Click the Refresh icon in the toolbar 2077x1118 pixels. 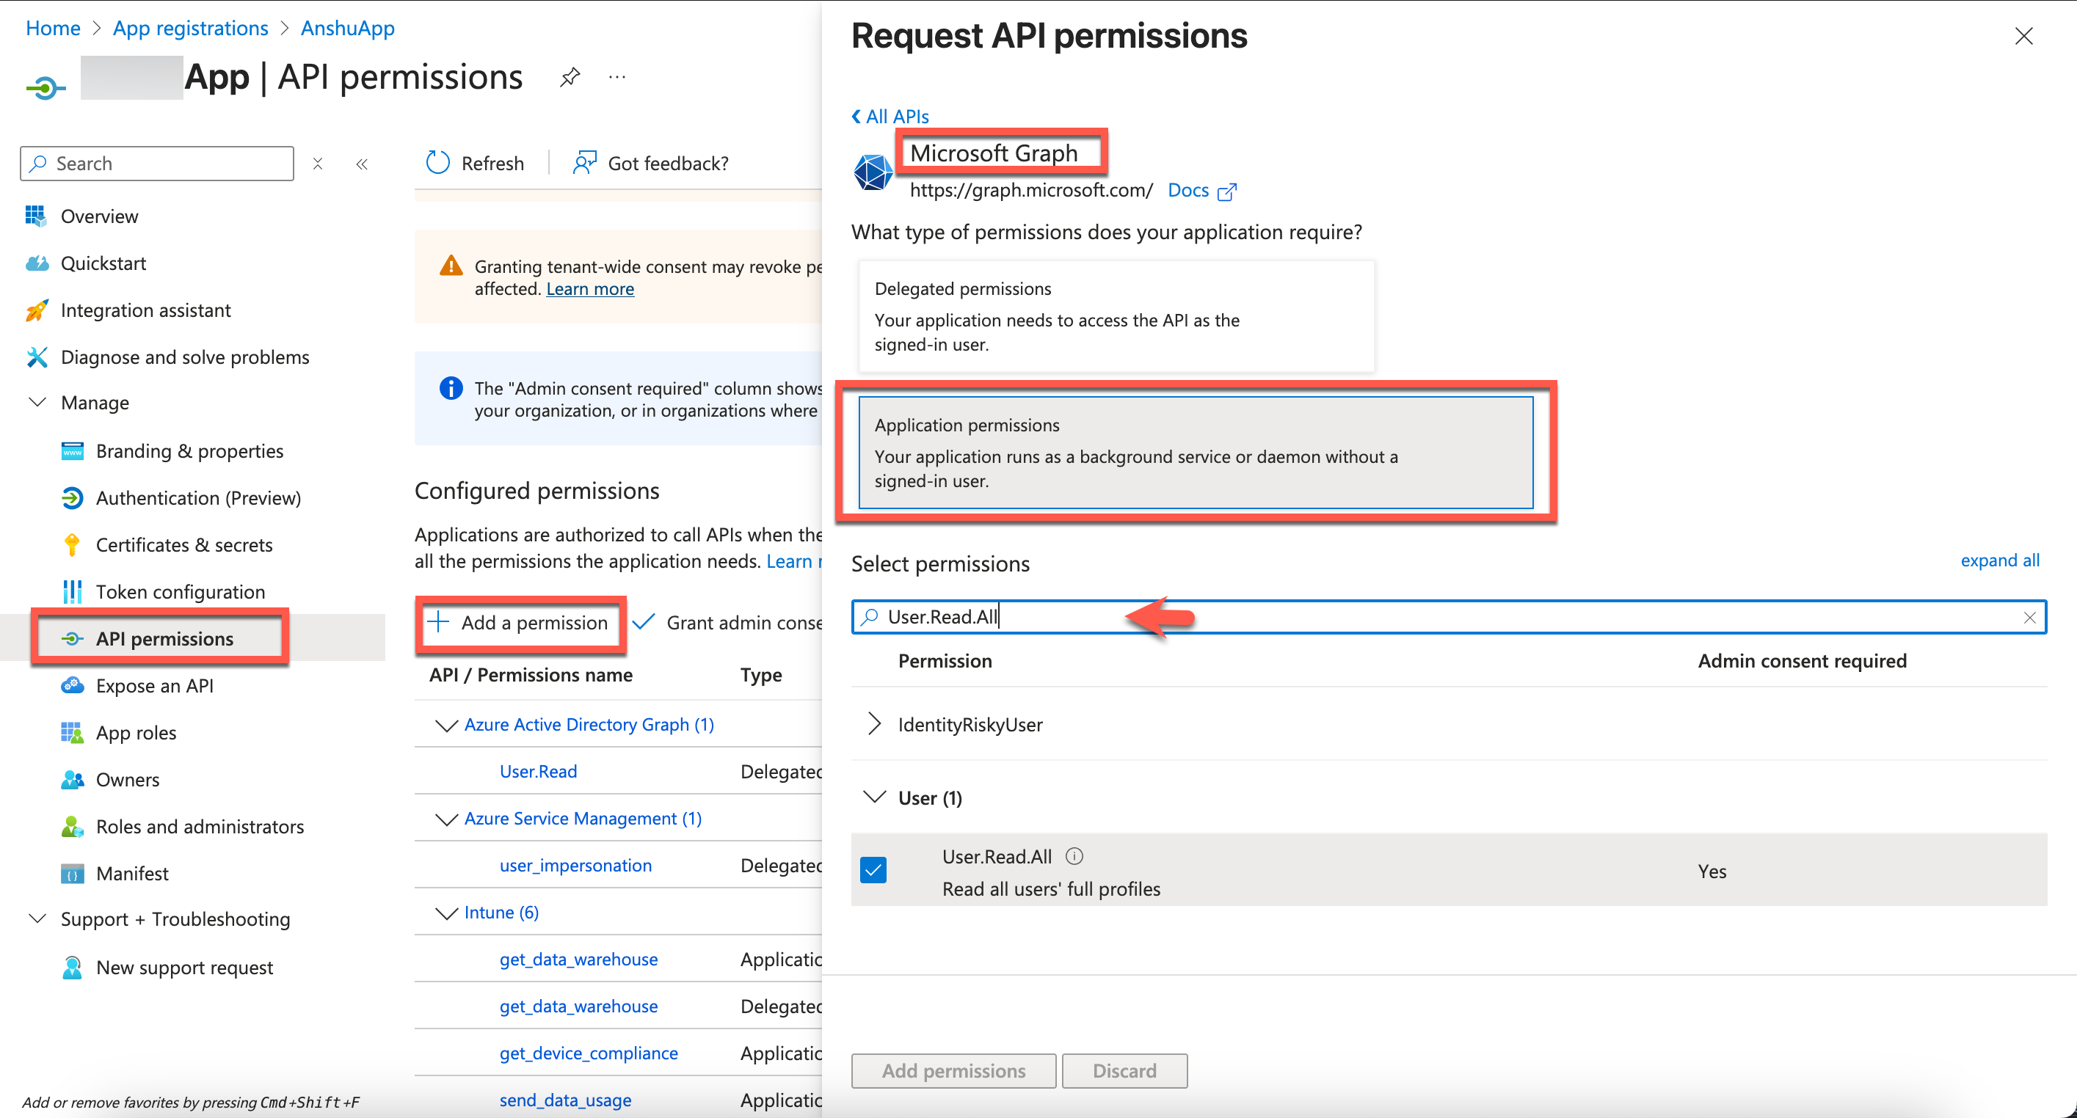click(x=438, y=163)
